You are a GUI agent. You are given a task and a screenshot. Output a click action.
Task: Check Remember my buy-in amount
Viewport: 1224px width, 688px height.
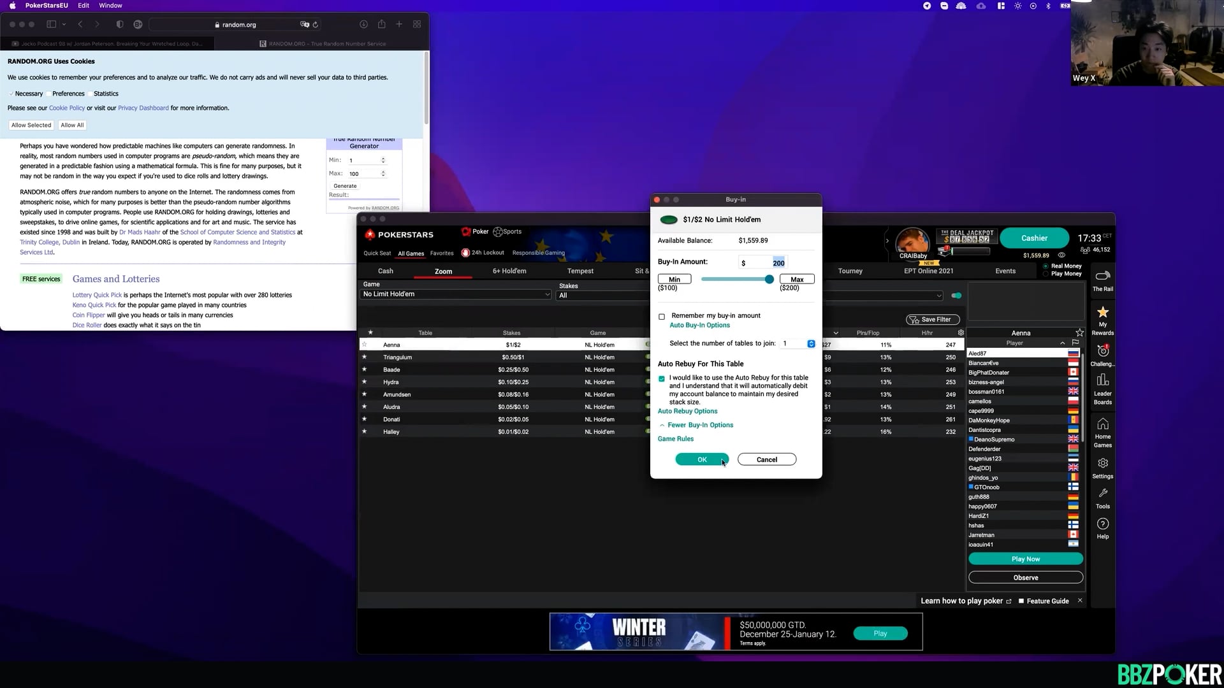[x=662, y=317]
